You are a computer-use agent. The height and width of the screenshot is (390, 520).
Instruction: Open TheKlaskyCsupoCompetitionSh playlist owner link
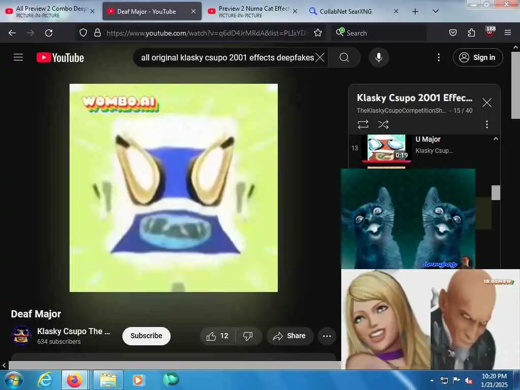[401, 110]
